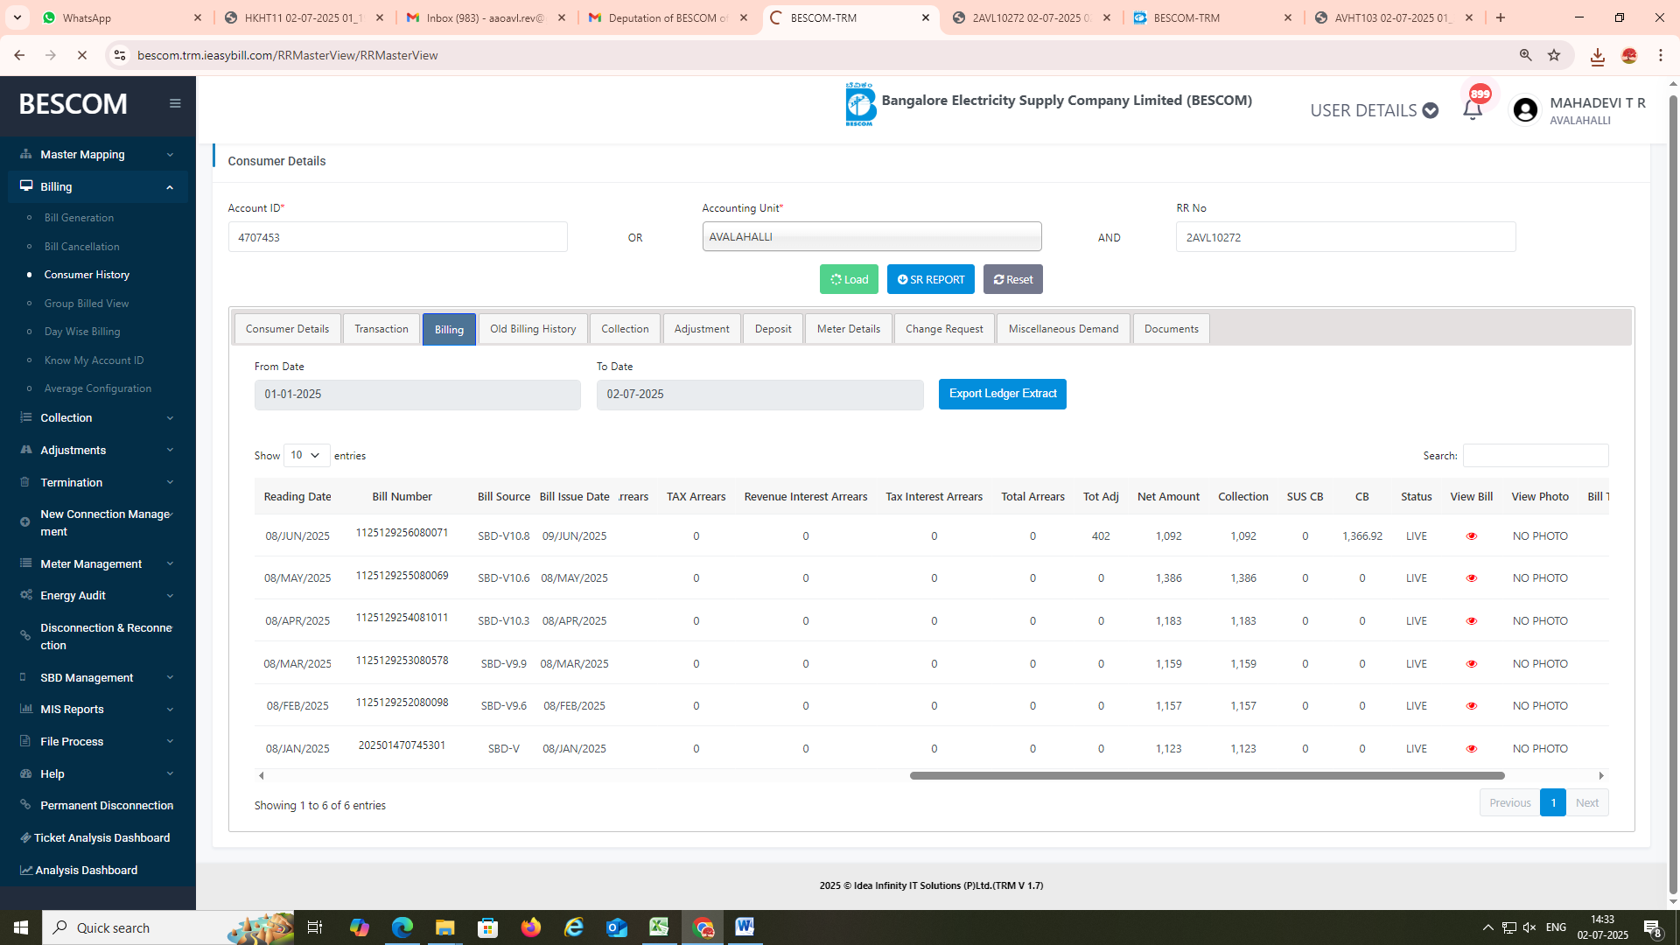Image resolution: width=1680 pixels, height=945 pixels.
Task: Open File Explorer from the taskbar
Action: [444, 927]
